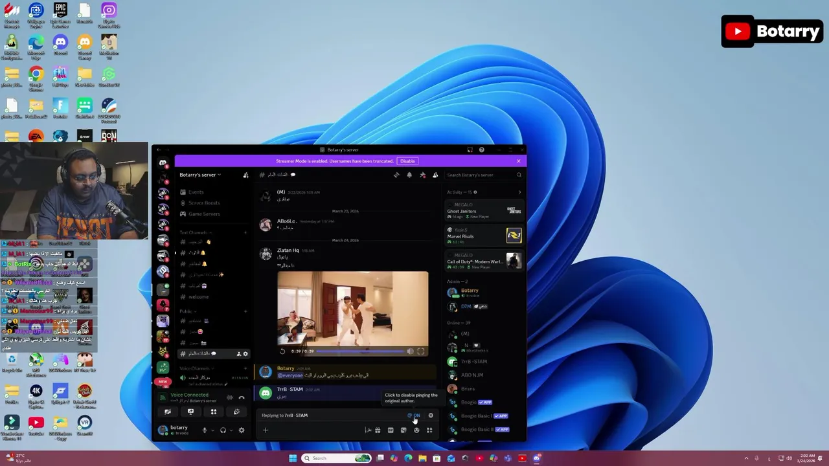This screenshot has width=829, height=466.
Task: Click the noise suppression waveform icon
Action: [x=229, y=397]
